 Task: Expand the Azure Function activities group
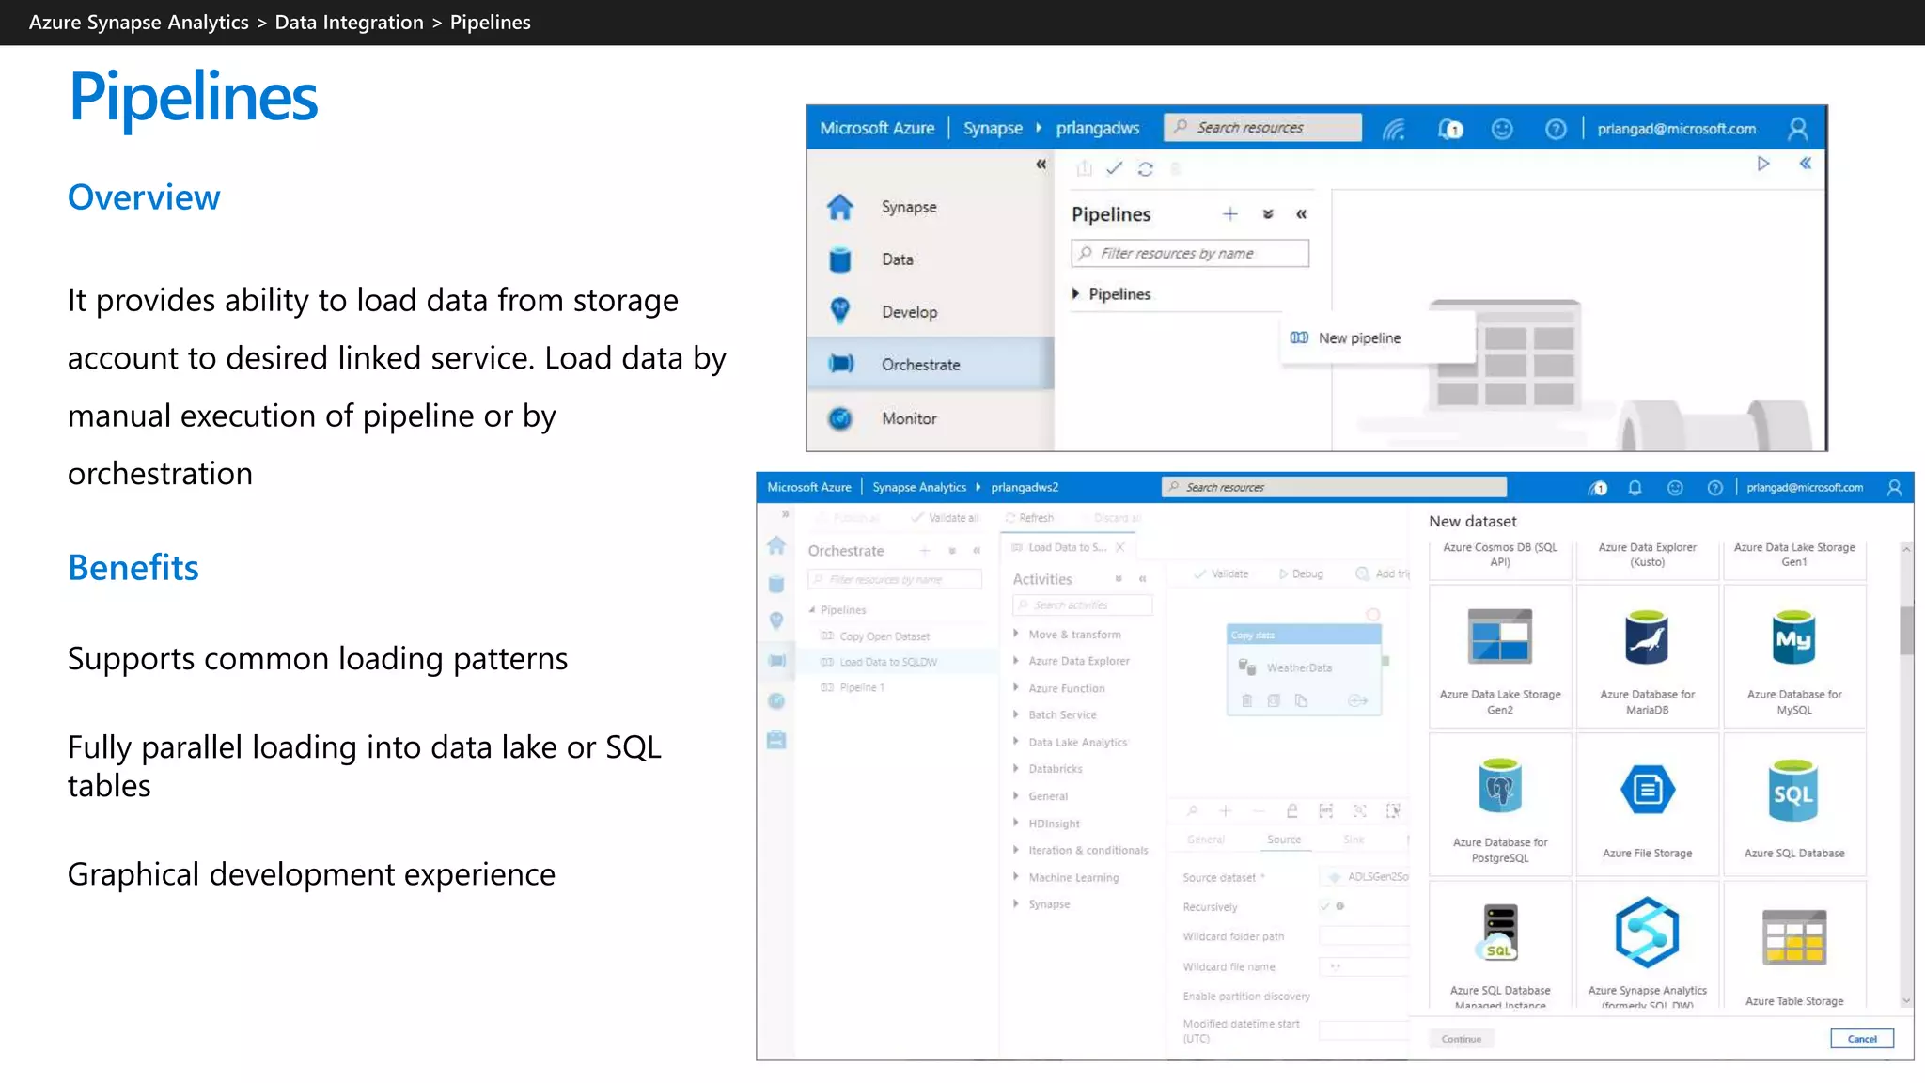pyautogui.click(x=1016, y=688)
